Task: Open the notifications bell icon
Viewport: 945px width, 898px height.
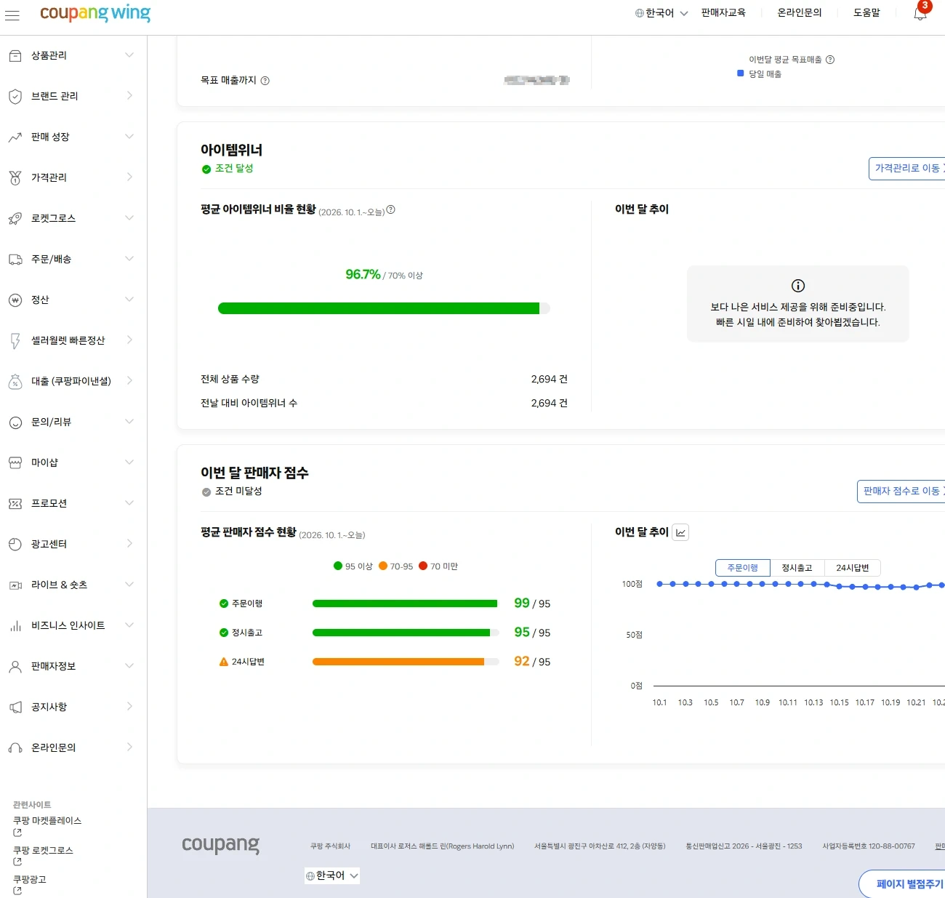Action: coord(920,13)
